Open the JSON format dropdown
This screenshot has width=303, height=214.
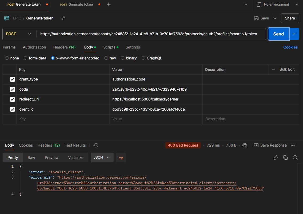[102, 158]
